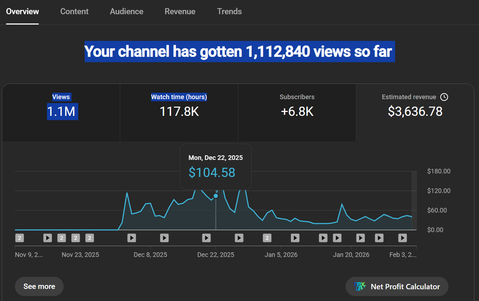Expand the '2' badge left of Jan 5, 2026
The width and height of the screenshot is (479, 301).
tap(267, 238)
